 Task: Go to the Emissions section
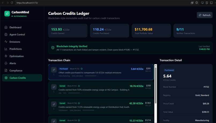(22, 42)
